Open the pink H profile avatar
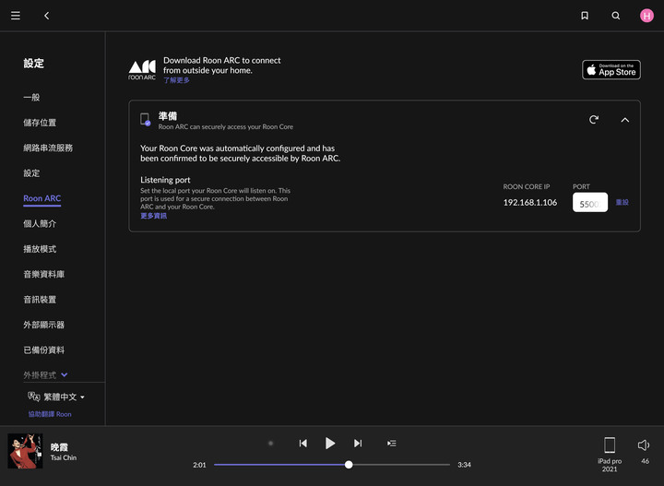The image size is (664, 486). pos(646,16)
